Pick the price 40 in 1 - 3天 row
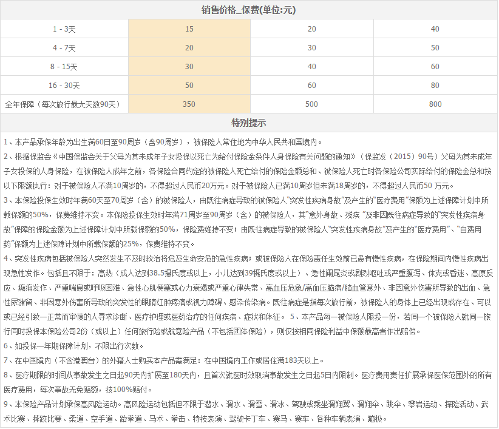499x429 pixels. (x=435, y=29)
